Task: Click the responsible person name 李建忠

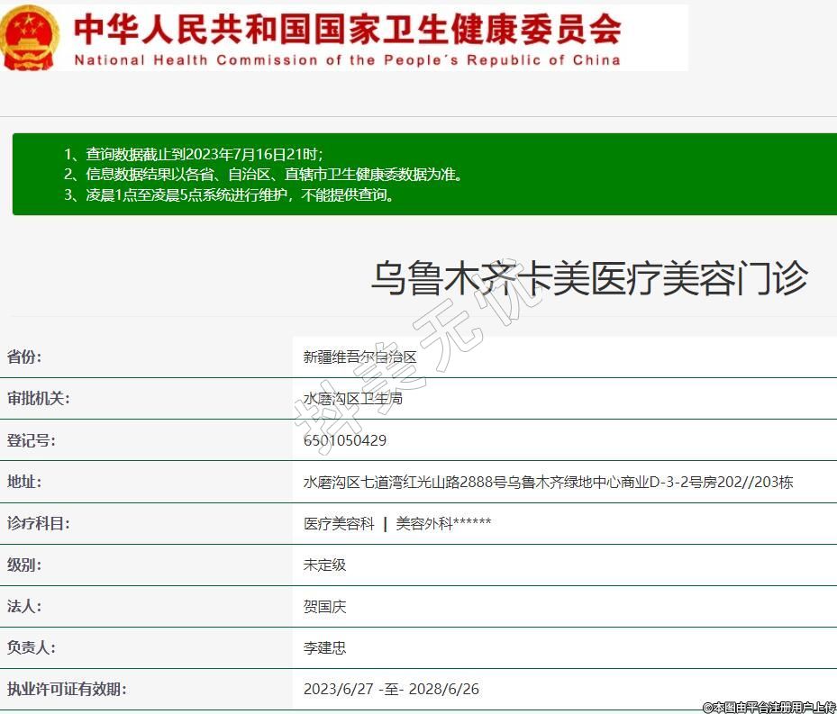Action: (324, 647)
